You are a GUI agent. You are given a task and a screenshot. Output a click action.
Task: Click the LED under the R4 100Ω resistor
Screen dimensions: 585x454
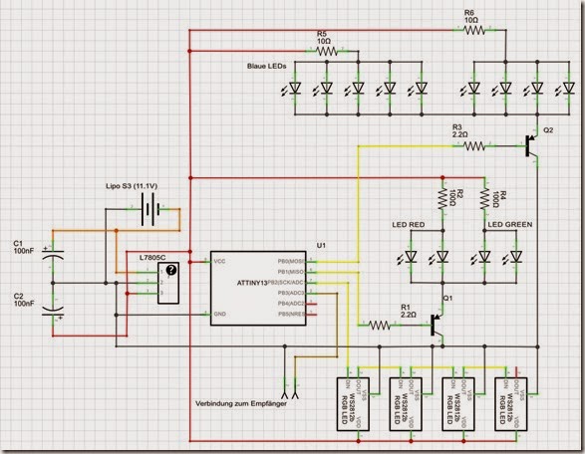(x=484, y=257)
